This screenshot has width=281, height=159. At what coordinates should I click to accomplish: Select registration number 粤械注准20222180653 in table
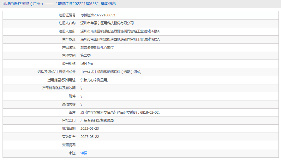click(98, 15)
